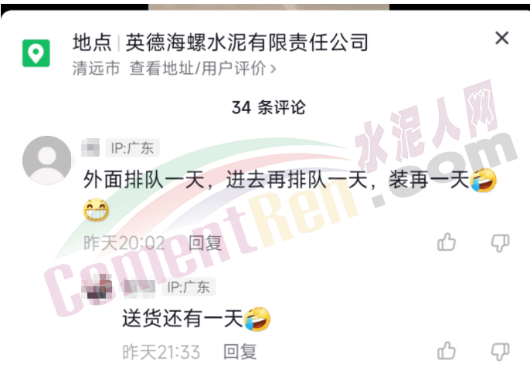Tap the second commenter's blurred username

click(x=139, y=287)
